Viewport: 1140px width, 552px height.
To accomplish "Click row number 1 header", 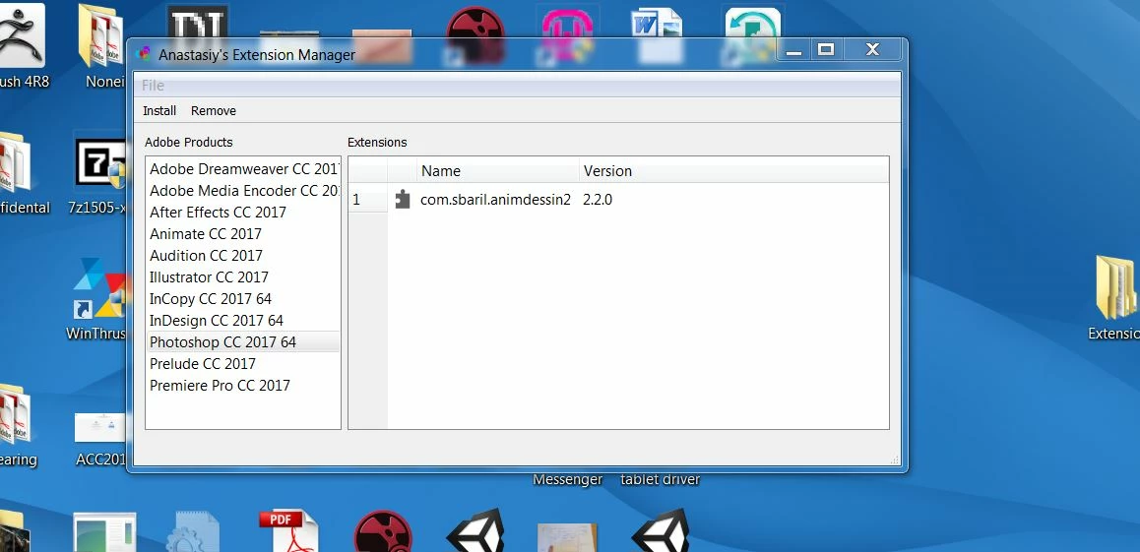I will click(368, 199).
